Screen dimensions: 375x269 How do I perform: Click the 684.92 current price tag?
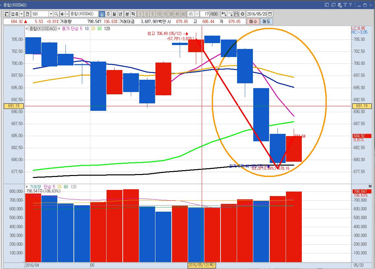[362, 136]
